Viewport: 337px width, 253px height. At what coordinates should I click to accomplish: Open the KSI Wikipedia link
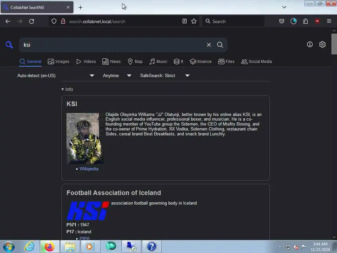pyautogui.click(x=89, y=169)
